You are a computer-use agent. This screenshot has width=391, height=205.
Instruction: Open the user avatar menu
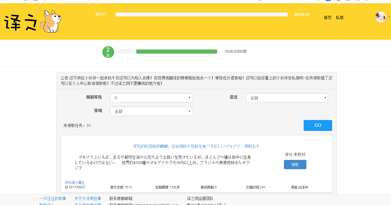381,17
